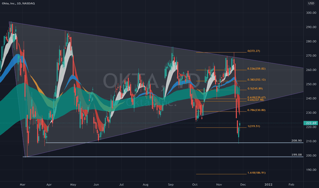
Task: Select Fibonacci level 0.382(252.12) label
Action: tap(256, 80)
